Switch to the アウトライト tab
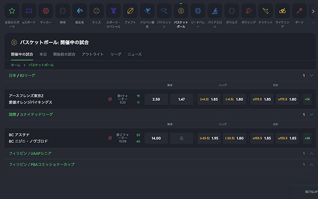 click(92, 54)
